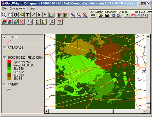Pick the arrow pointer select tool
The image size is (152, 117).
click(x=39, y=15)
